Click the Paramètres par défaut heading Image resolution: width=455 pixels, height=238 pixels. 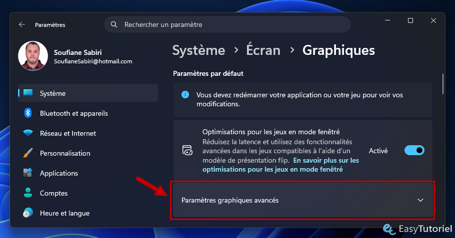pyautogui.click(x=208, y=73)
